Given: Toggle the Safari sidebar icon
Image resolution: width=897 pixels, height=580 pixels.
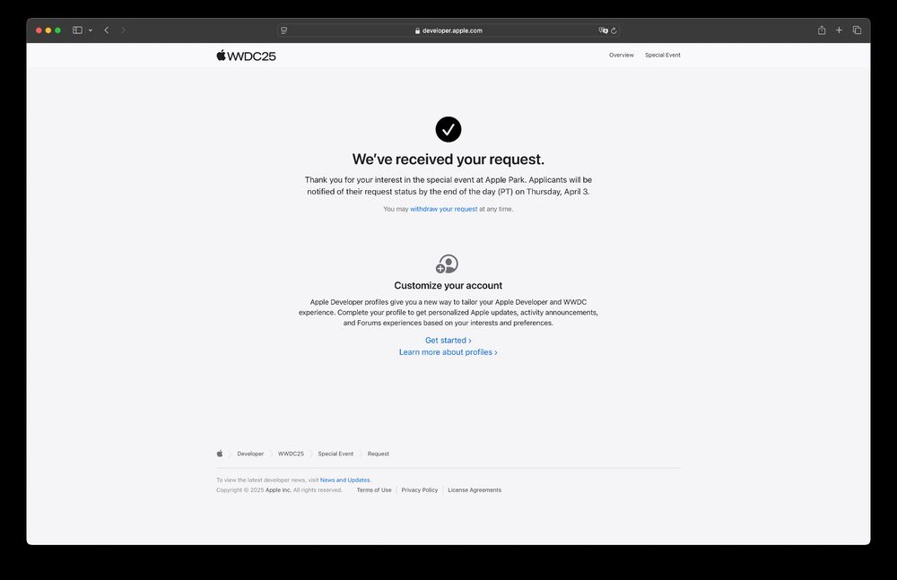Looking at the screenshot, I should point(77,30).
